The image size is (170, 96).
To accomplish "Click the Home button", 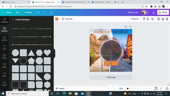I will click(7, 13).
